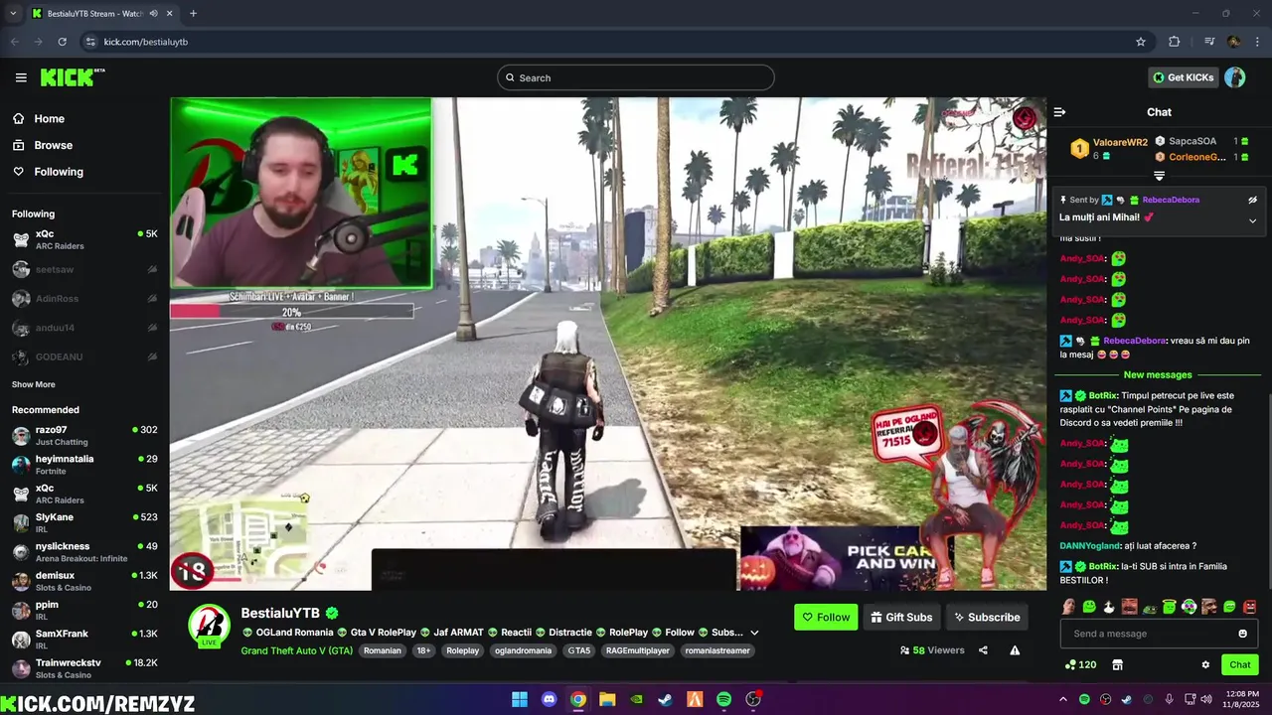This screenshot has width=1272, height=715.
Task: Click the angry red face quick emote
Action: (1249, 607)
